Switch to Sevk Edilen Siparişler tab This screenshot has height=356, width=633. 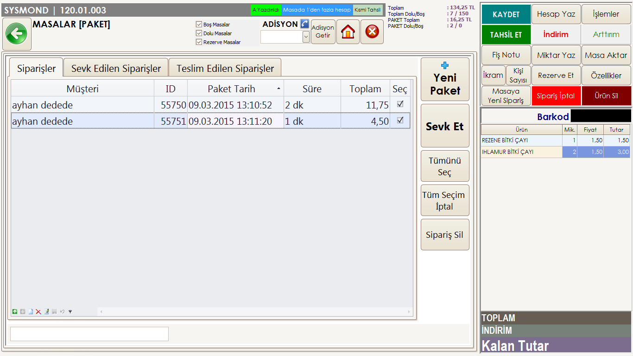[116, 69]
